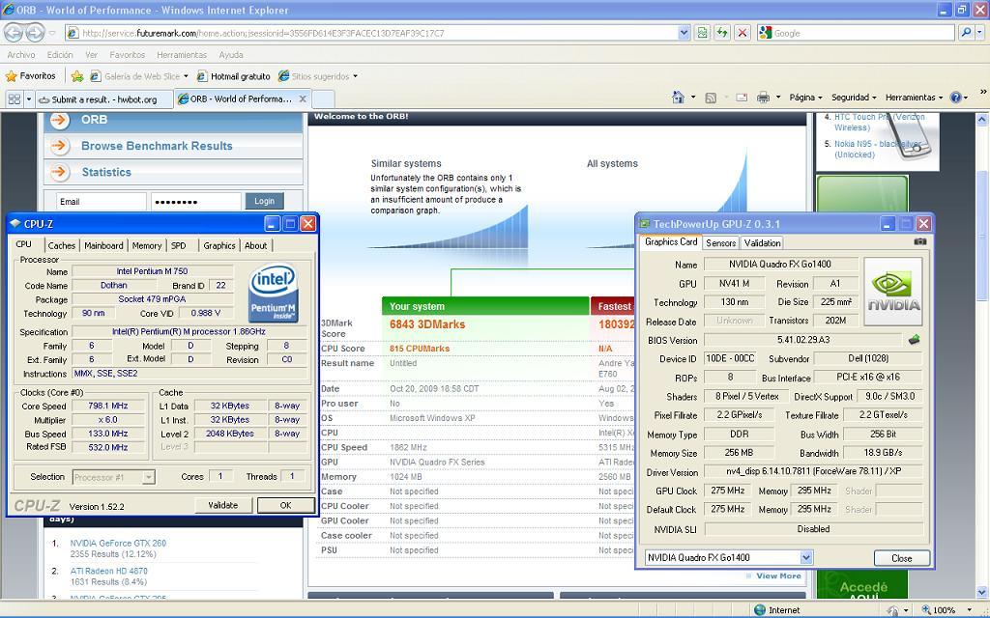Click the ORB orange arrow icon
990x618 pixels.
[59, 120]
